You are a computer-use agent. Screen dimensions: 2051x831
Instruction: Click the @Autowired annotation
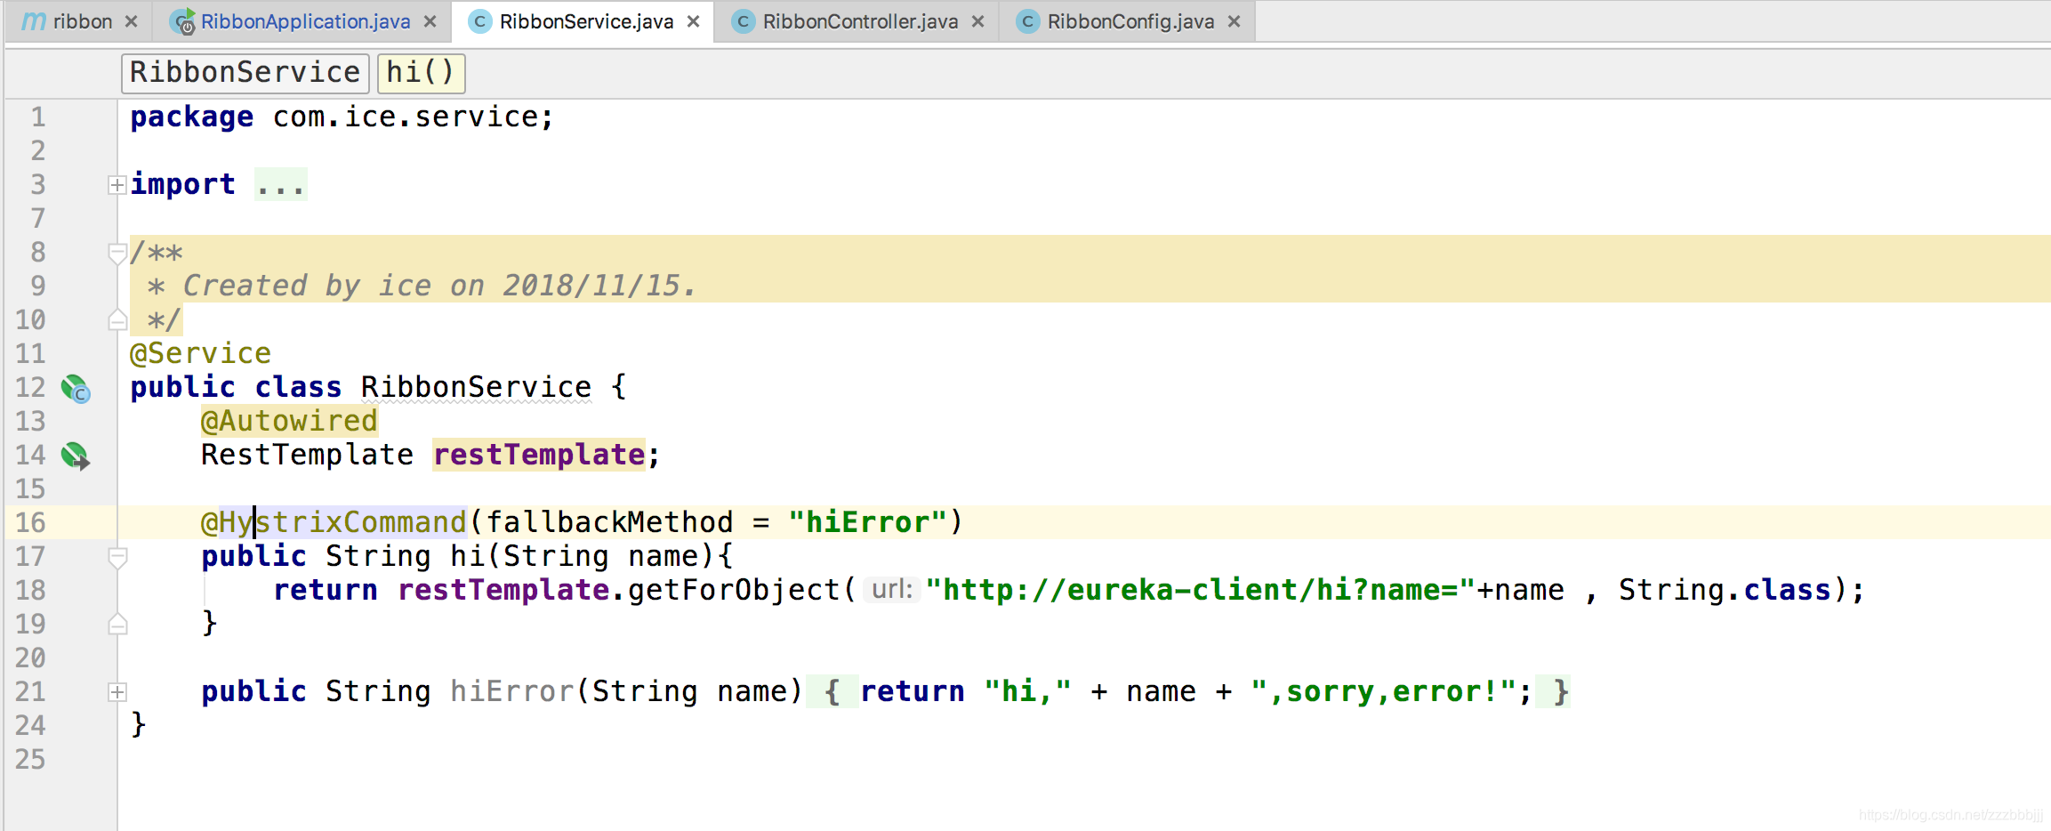point(289,421)
